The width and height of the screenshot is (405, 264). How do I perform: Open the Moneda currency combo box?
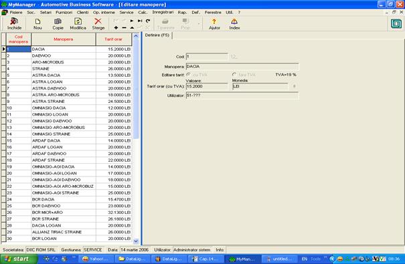tap(260, 86)
